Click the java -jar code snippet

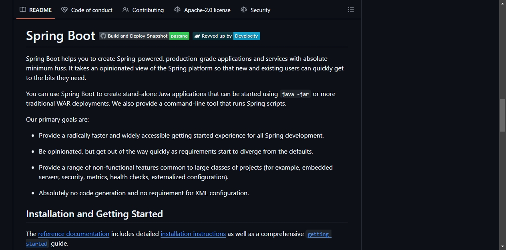[x=295, y=94]
